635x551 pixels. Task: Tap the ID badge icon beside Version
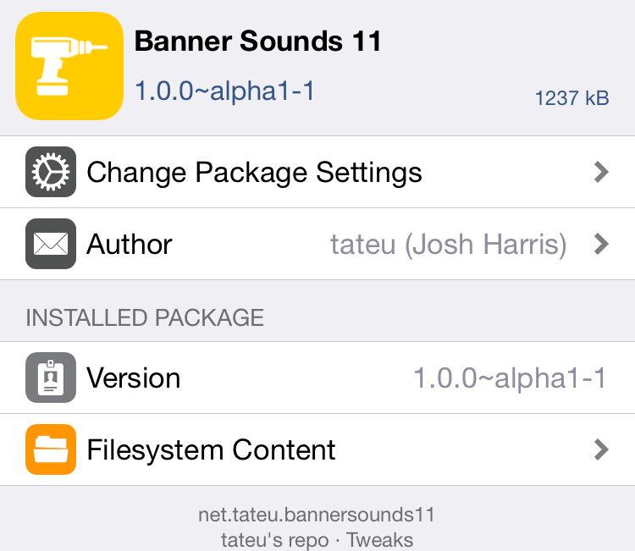pos(51,377)
